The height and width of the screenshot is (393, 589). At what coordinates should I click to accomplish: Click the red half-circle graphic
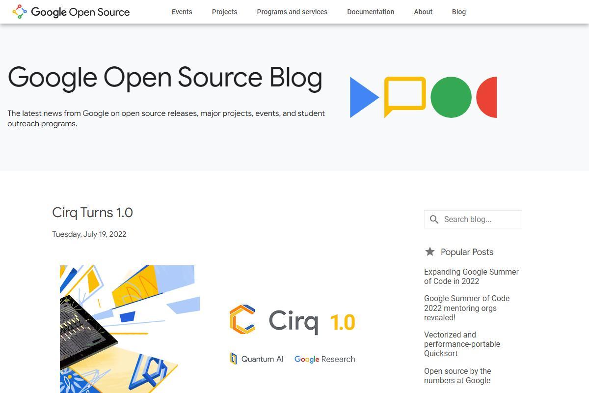pyautogui.click(x=487, y=97)
